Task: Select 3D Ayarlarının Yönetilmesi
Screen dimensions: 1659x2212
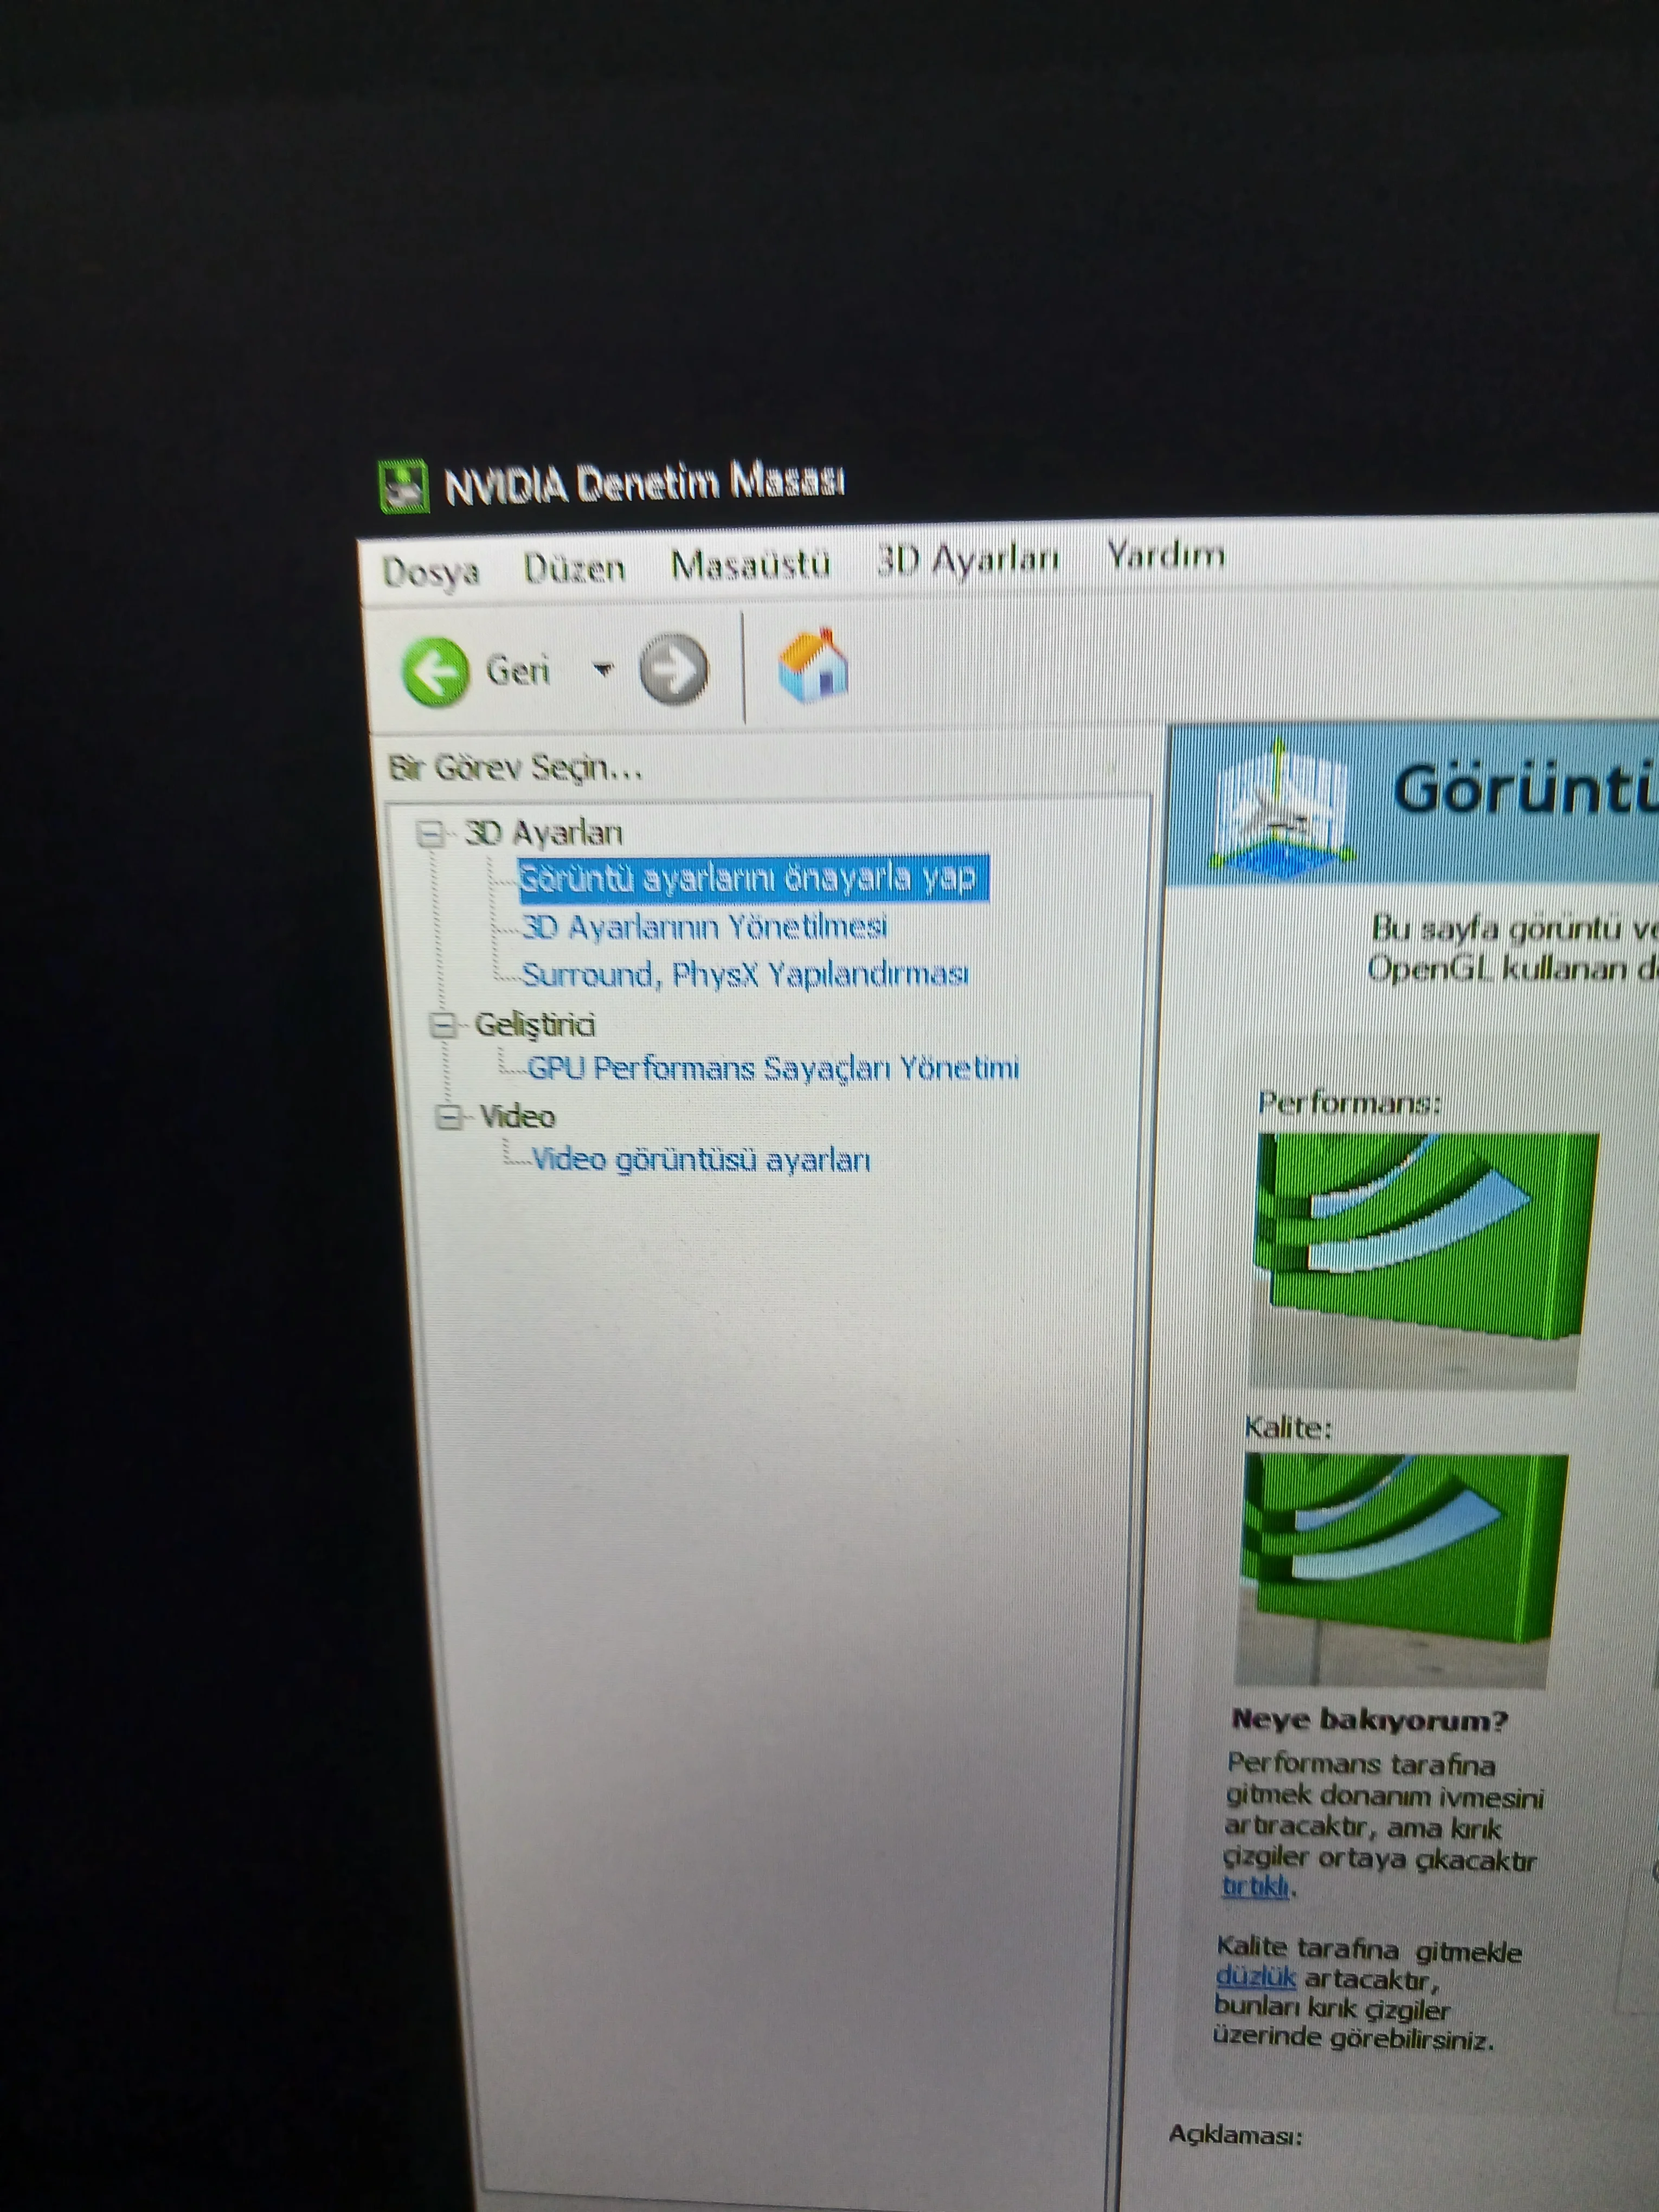Action: [704, 927]
